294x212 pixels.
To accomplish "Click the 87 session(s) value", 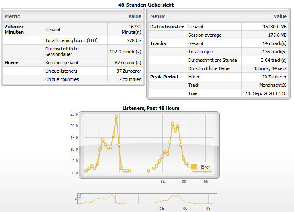I will [x=128, y=63].
